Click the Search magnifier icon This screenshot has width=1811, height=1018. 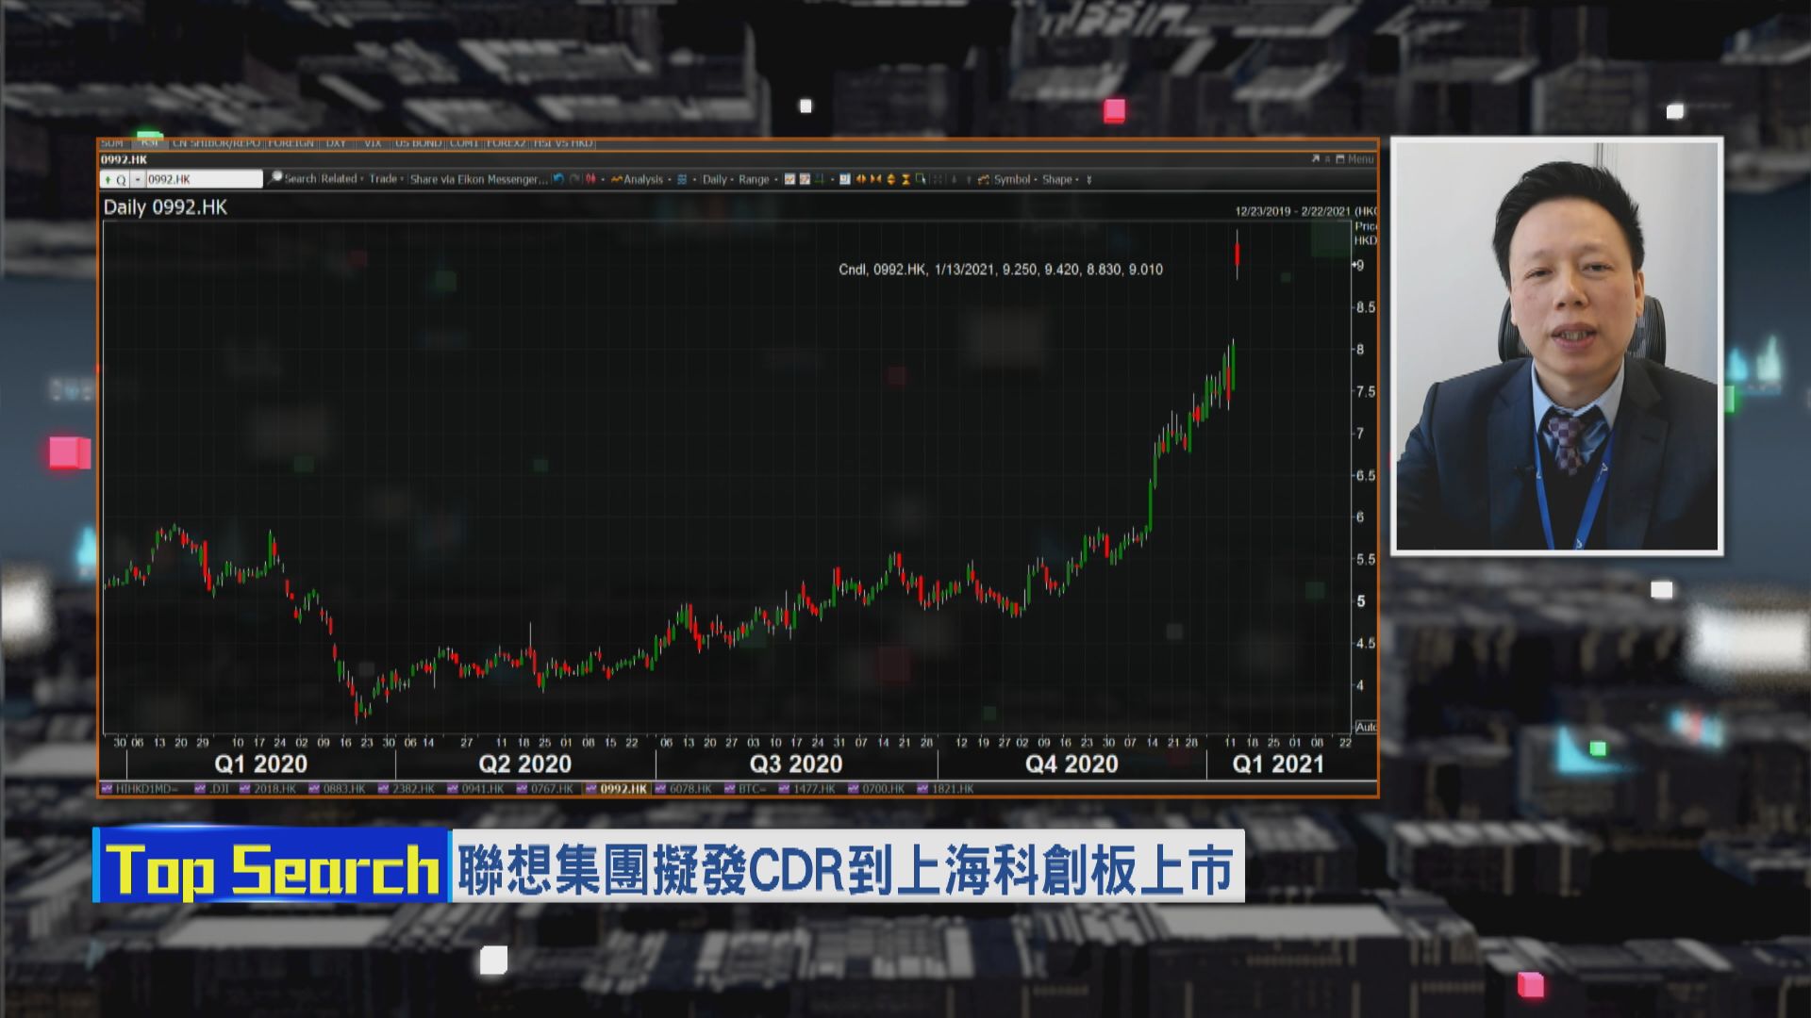(x=276, y=177)
